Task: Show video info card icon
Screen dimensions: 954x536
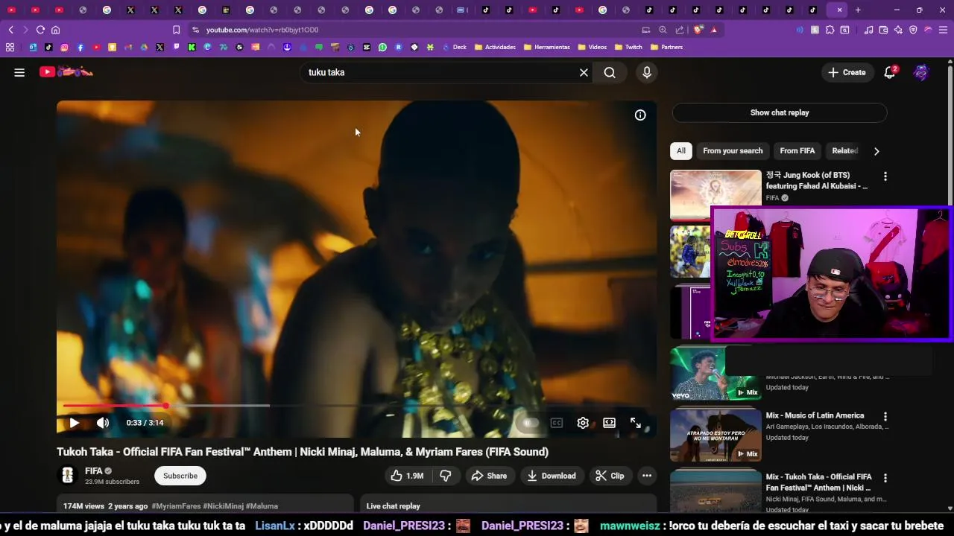Action: [x=640, y=115]
